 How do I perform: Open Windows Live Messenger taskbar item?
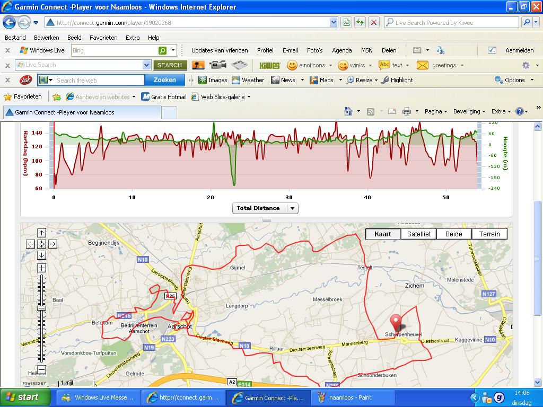click(x=99, y=397)
